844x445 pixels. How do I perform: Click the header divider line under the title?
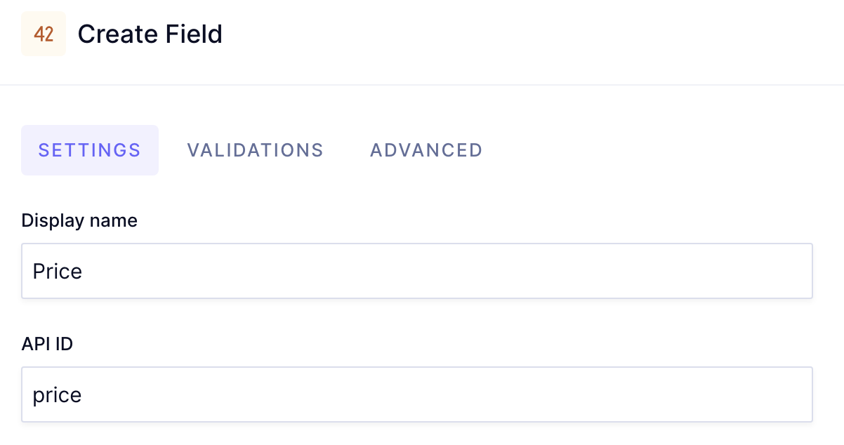coord(421,85)
